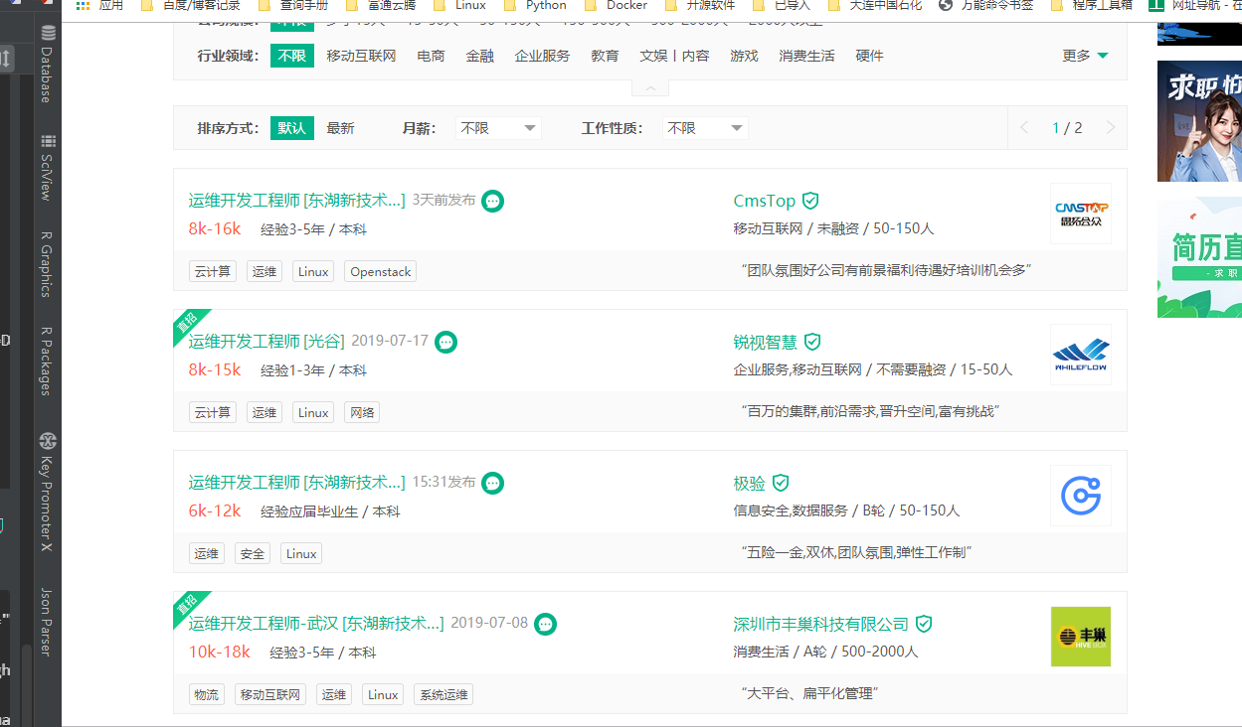
Task: Open 运维开发工程师 job posted 15:31
Action: tap(296, 483)
